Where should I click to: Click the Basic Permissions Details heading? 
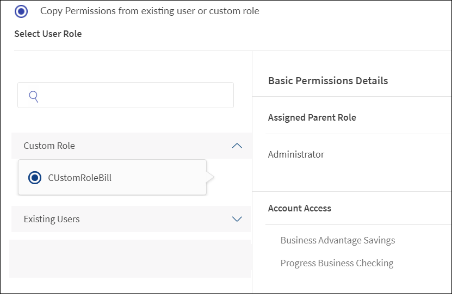coord(328,81)
